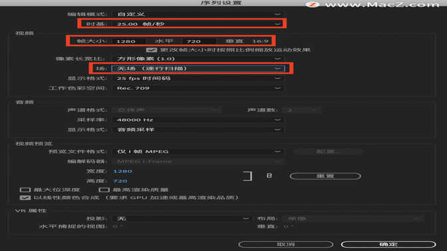Open the 场 dropdown showing 无场（逐行扫描）
Viewport: 447px width, 251px height.
pyautogui.click(x=198, y=68)
